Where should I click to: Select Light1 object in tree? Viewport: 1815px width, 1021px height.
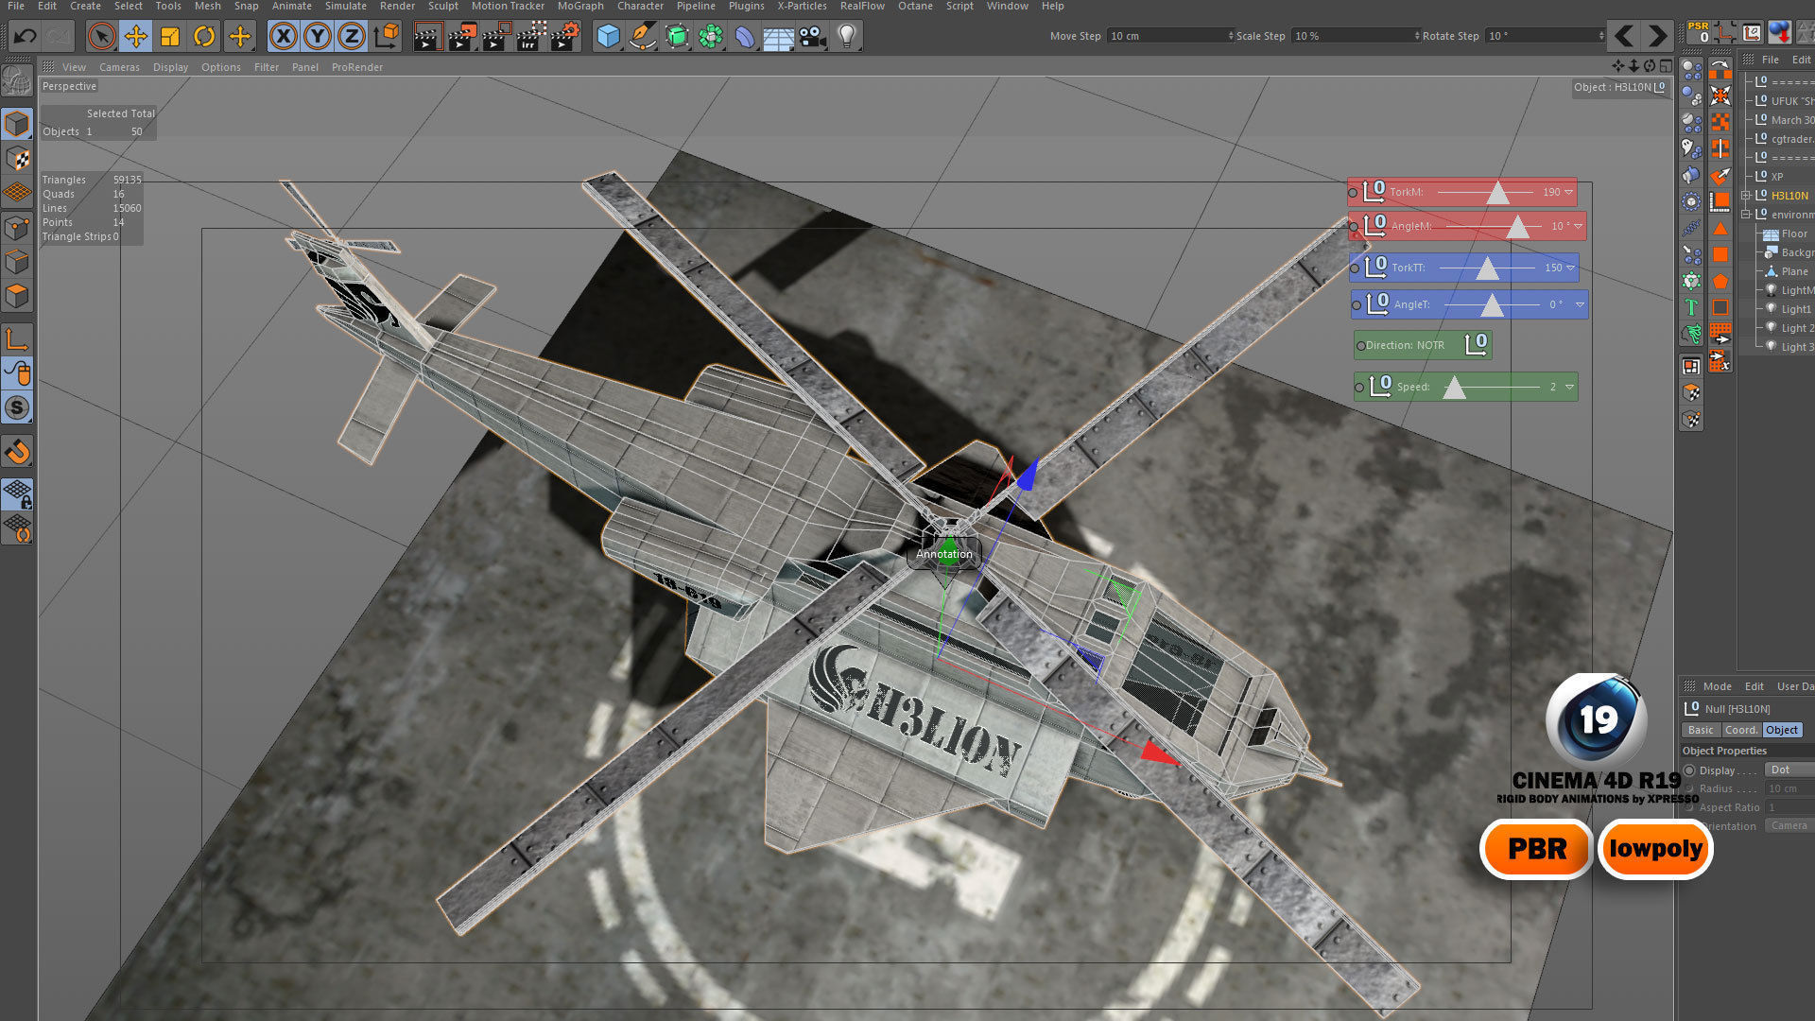coord(1796,309)
